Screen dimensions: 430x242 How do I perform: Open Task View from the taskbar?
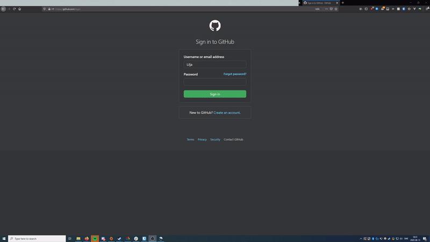coord(70,239)
